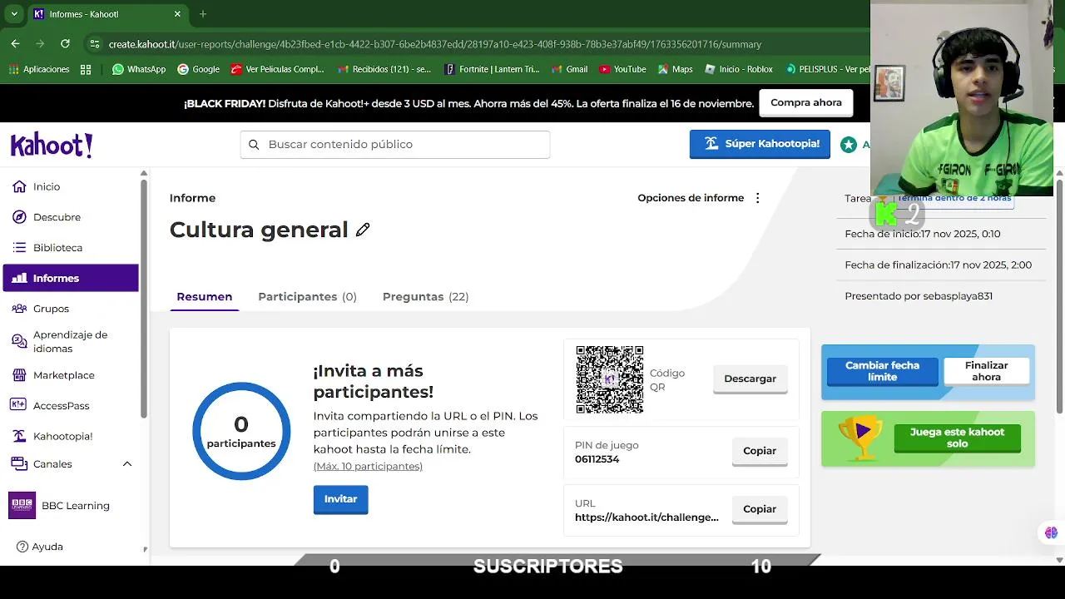This screenshot has width=1065, height=599.
Task: Edit the title with the pencil icon
Action: pos(363,230)
